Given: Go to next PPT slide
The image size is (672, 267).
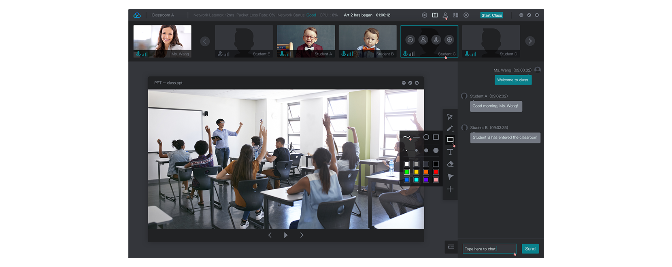Looking at the screenshot, I should pos(302,235).
